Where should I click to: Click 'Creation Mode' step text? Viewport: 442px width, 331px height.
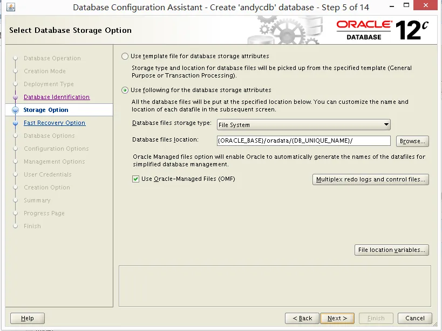click(x=45, y=71)
